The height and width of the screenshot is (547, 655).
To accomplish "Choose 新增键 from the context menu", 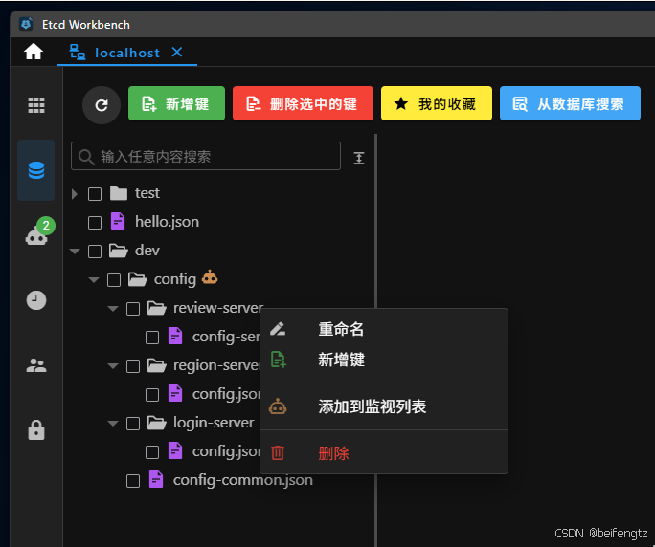I will coord(384,360).
